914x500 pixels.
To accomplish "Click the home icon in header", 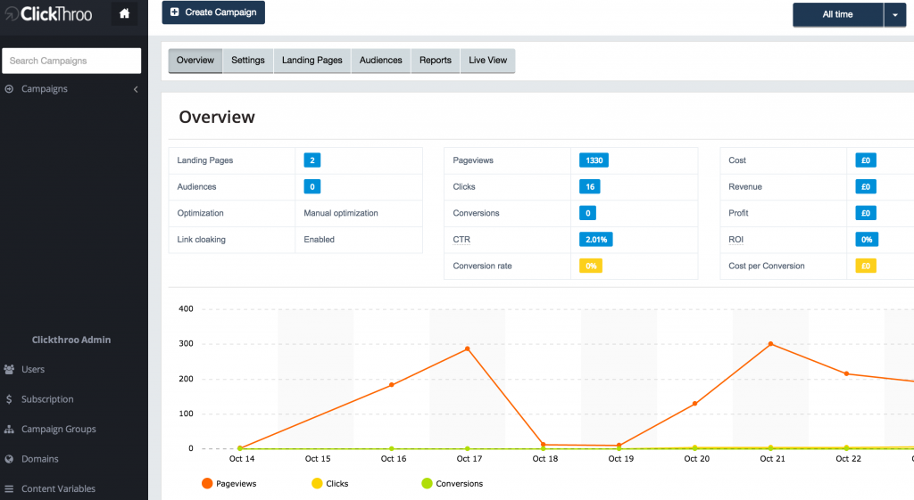I will pos(125,13).
